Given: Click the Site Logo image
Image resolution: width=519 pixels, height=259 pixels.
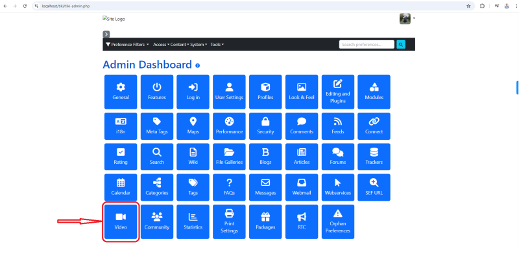Looking at the screenshot, I should pos(114,19).
